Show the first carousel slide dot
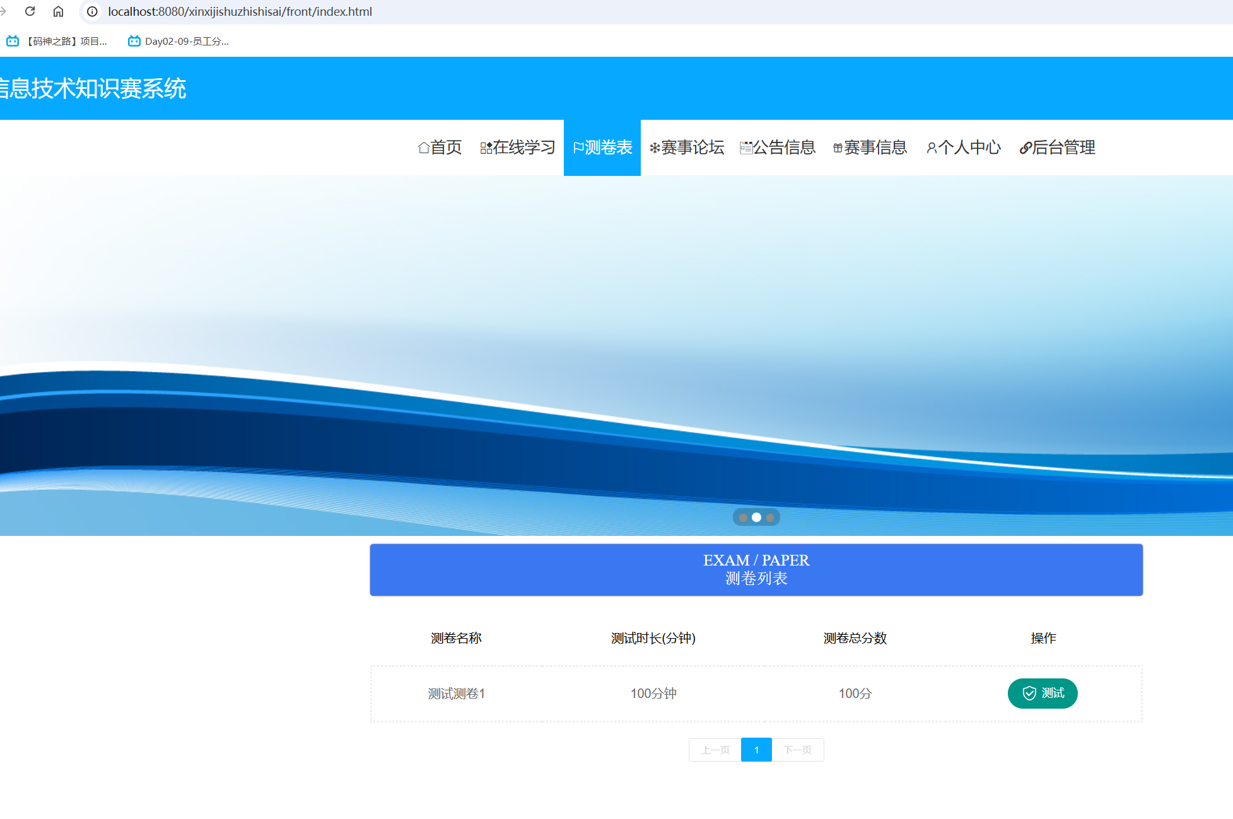Screen dimensions: 1233x819 point(743,518)
